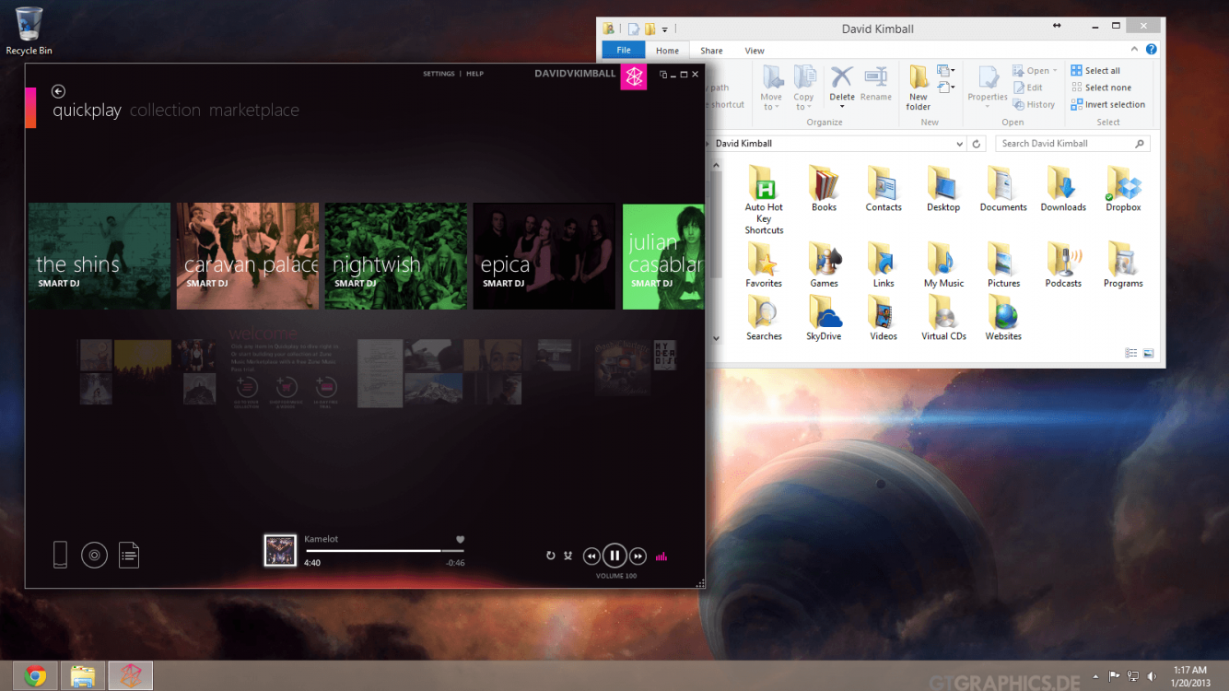Toggle repeat in Zune player
1229x691 pixels.
coord(551,556)
